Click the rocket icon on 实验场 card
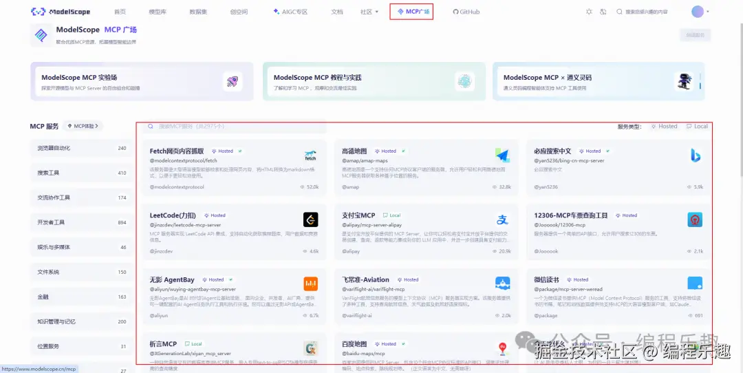 [x=233, y=81]
